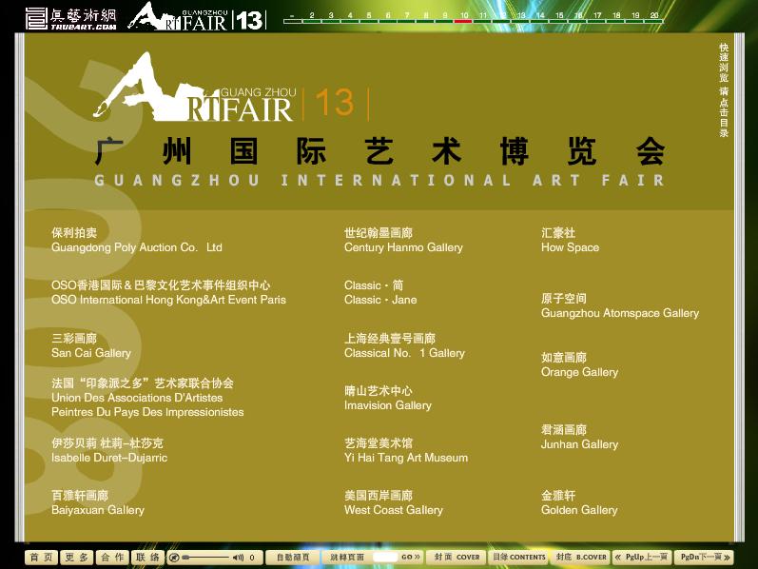Jump to page 11 marker
This screenshot has height=569, width=758.
pyautogui.click(x=483, y=18)
